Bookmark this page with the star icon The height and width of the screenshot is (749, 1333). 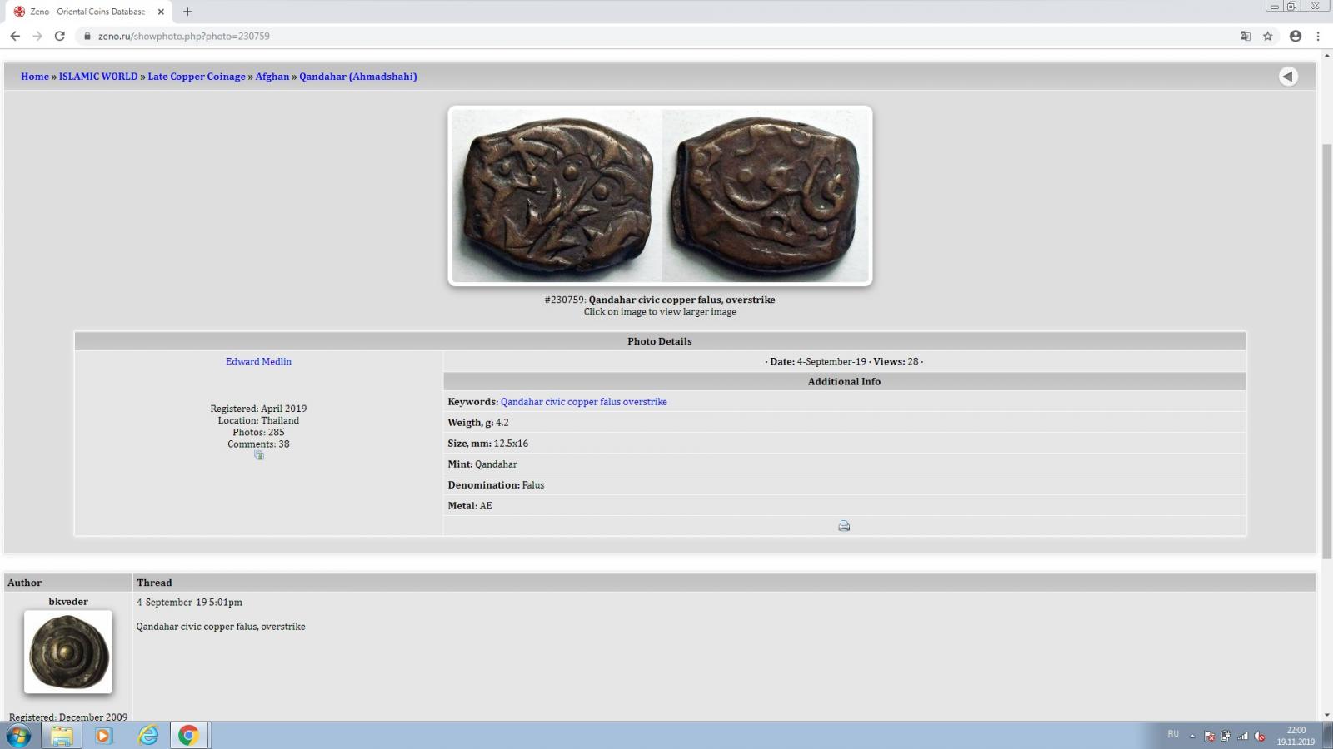click(1268, 36)
